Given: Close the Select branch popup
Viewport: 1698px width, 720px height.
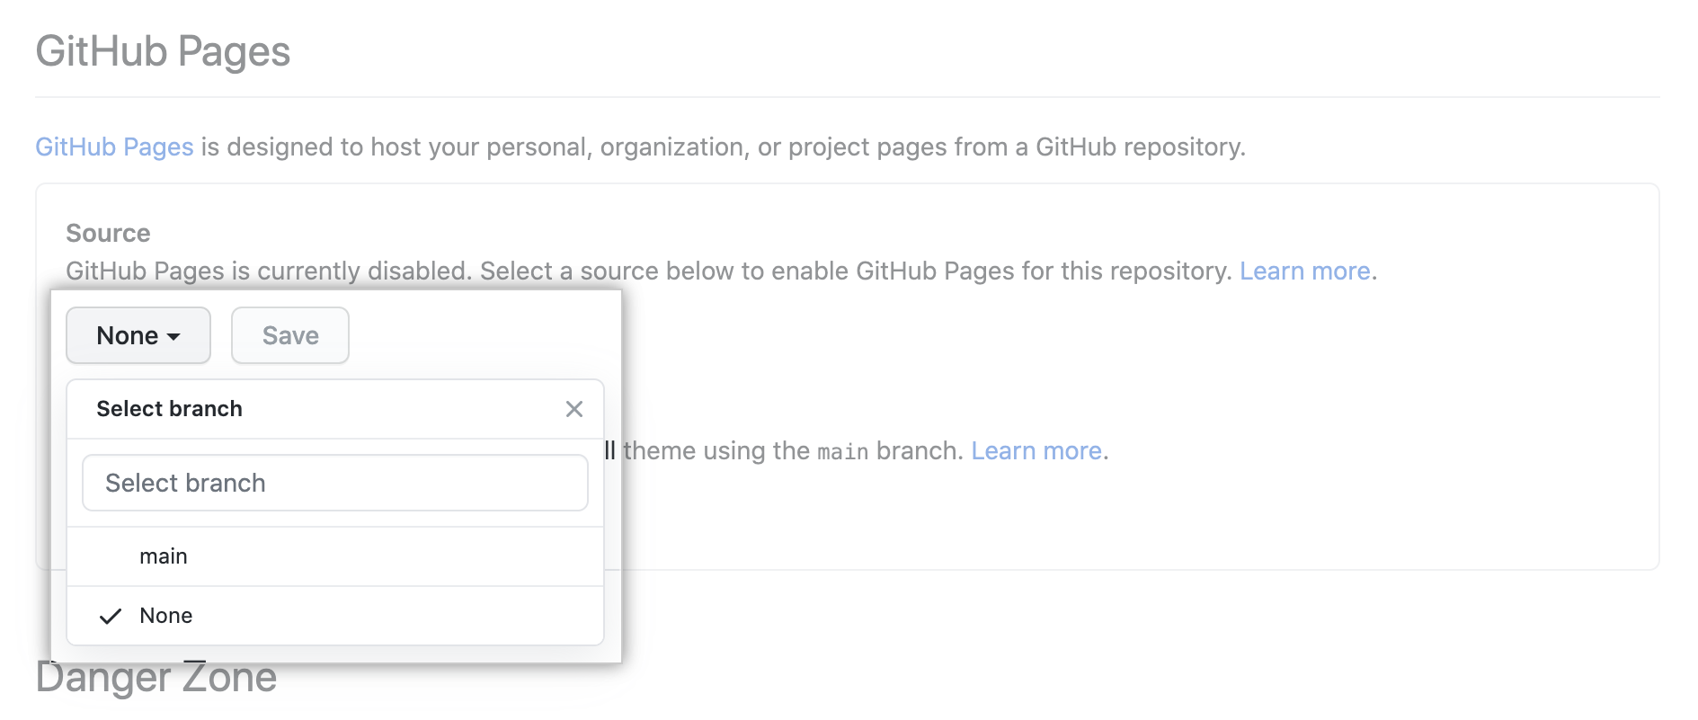Looking at the screenshot, I should (x=574, y=409).
